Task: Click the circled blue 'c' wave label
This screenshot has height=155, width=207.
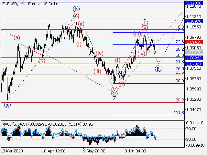Action: 114,94
